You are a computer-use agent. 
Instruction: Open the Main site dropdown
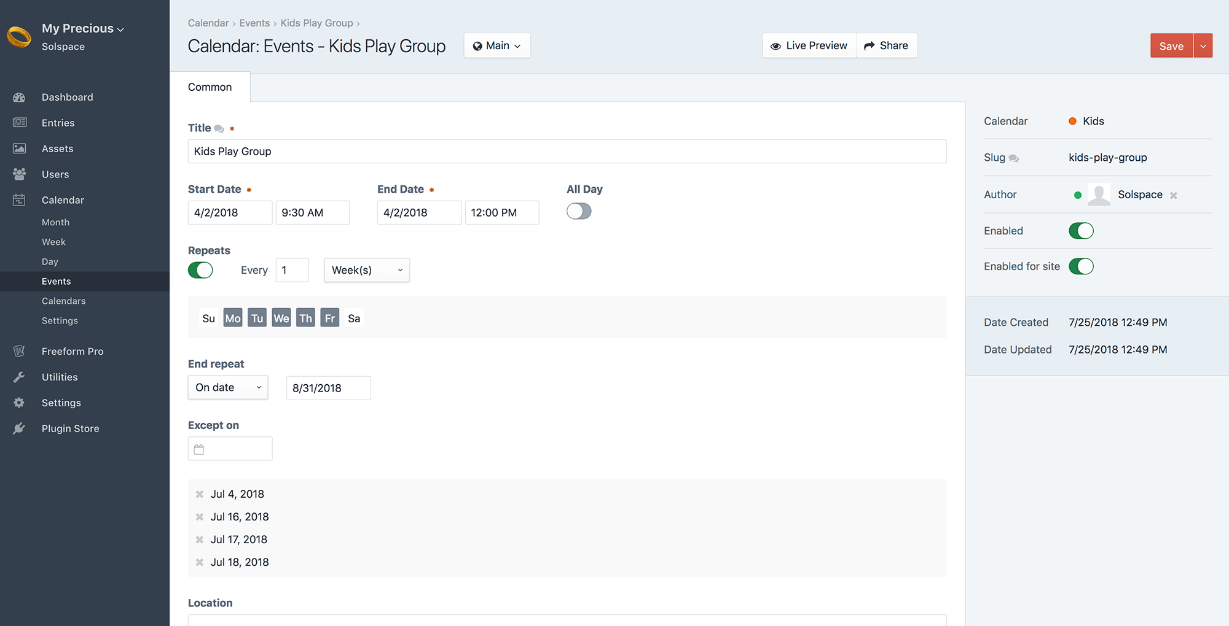(497, 45)
